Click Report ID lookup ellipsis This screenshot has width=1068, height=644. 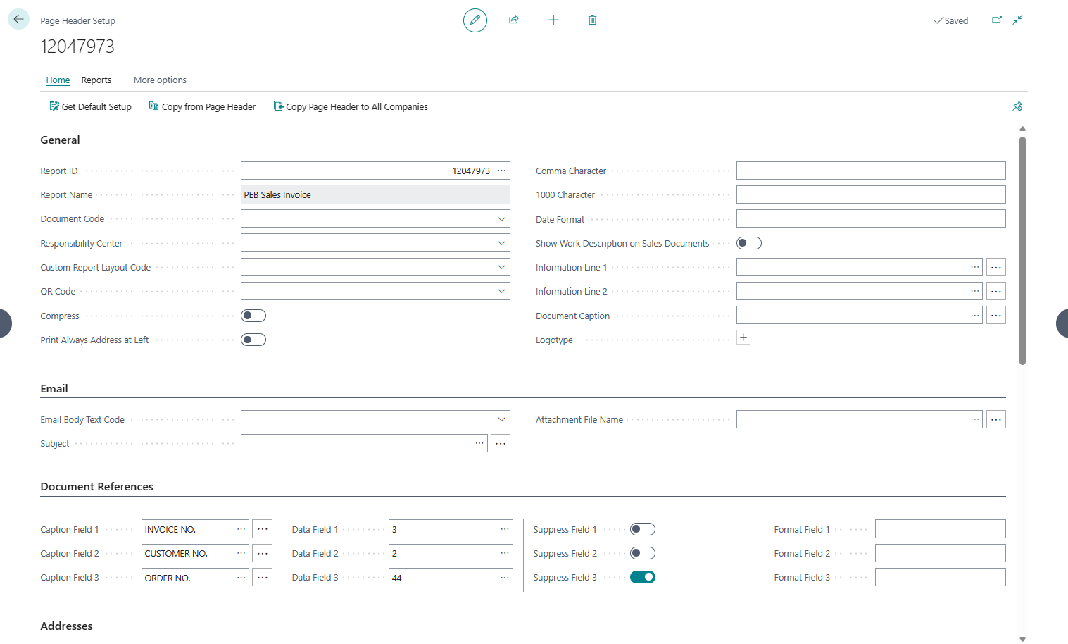click(502, 171)
